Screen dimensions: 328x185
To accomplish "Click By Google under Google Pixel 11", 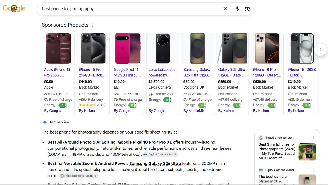I will point(122,111).
